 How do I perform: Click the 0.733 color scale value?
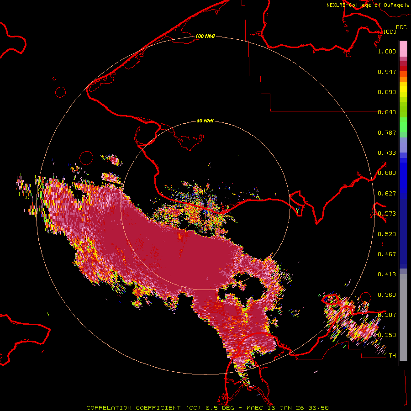pyautogui.click(x=387, y=153)
